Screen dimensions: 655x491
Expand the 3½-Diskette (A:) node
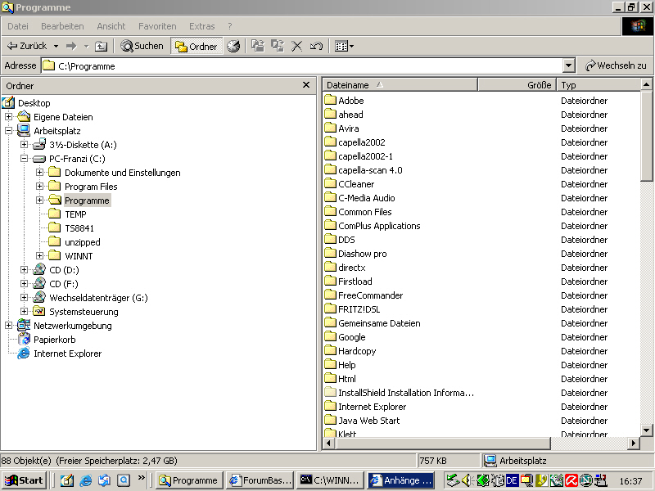[x=24, y=145]
